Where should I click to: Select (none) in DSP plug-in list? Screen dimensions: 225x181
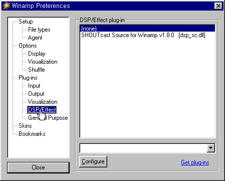pyautogui.click(x=147, y=29)
